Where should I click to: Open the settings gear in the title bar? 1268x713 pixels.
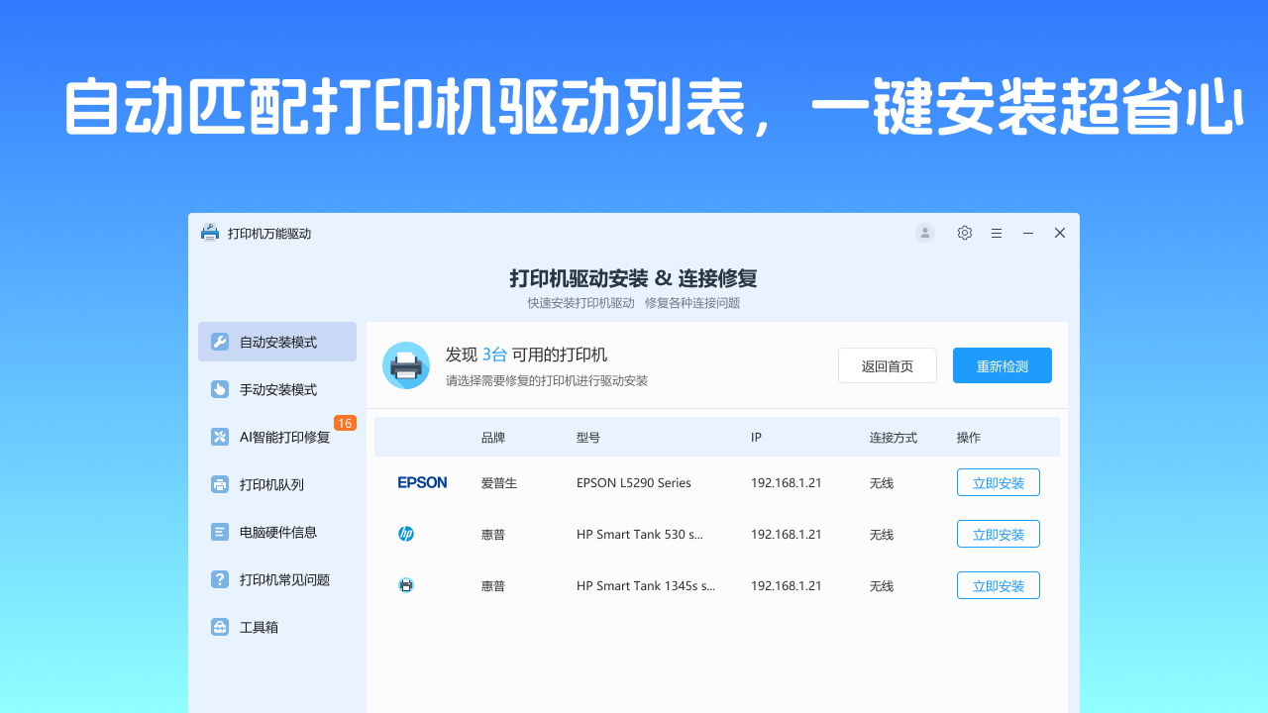[x=964, y=233]
